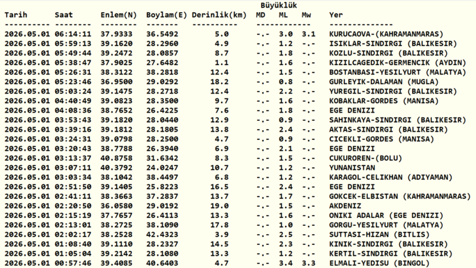Screen dimensions: 476x268
Task: Select longitude value 36.5492
Action: pos(162,34)
